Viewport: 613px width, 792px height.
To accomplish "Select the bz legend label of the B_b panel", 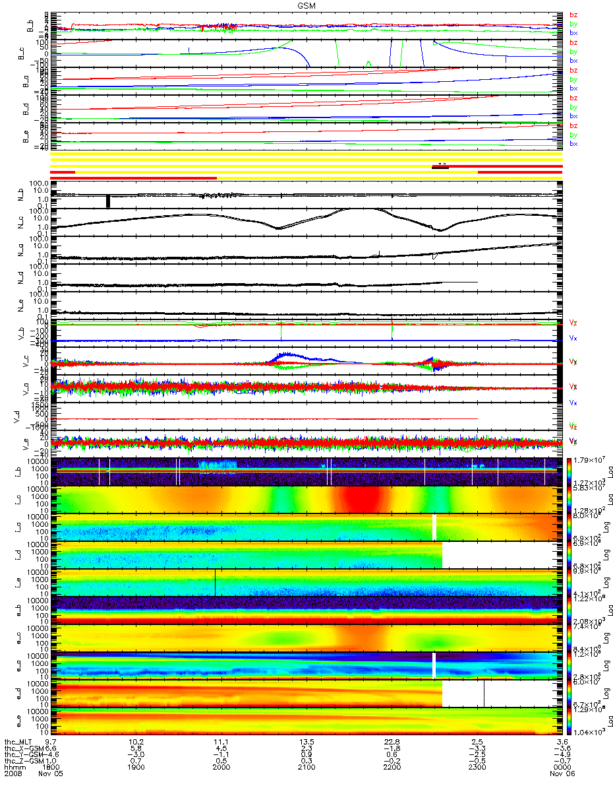I will click(x=573, y=15).
